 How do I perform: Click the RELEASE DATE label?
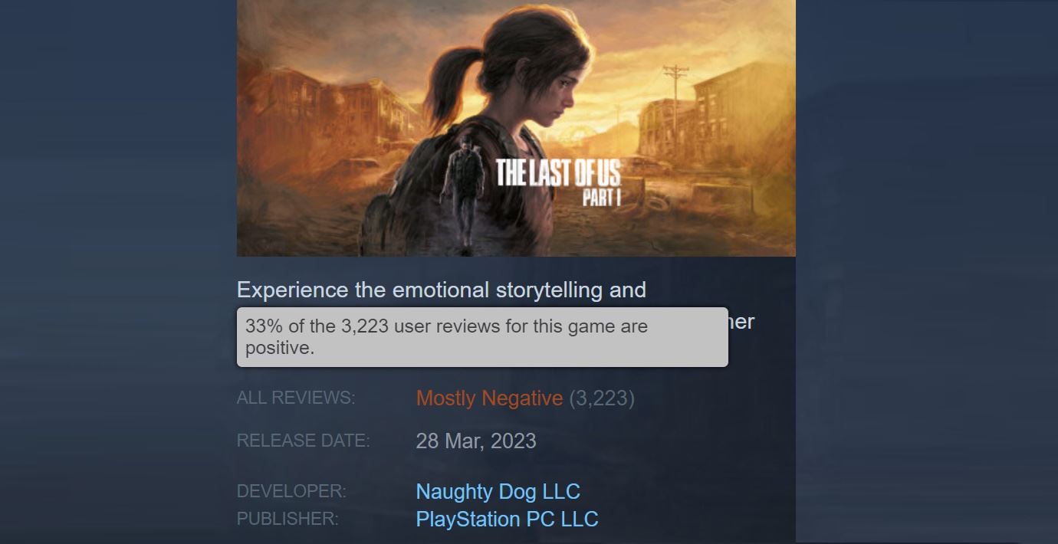pyautogui.click(x=303, y=441)
